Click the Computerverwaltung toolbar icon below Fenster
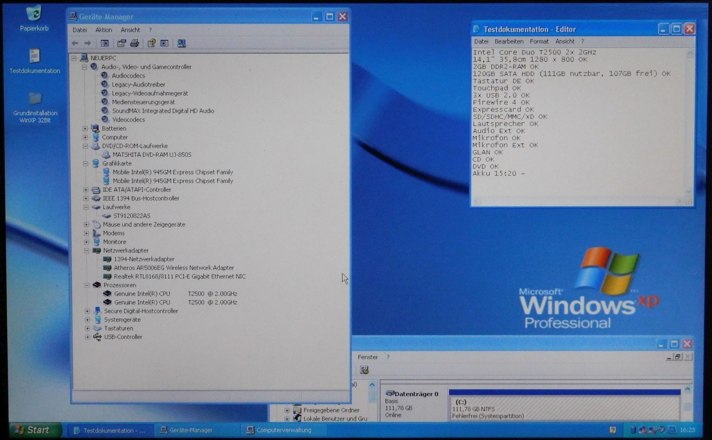Screen dimensions: 712x440 coord(364,370)
